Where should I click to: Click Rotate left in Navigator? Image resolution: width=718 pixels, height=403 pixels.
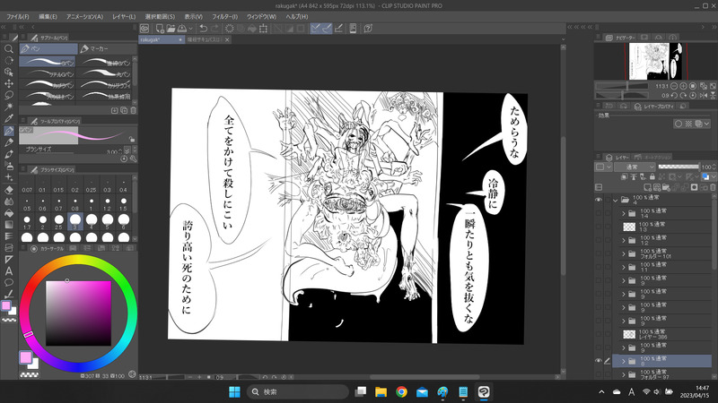[x=674, y=95]
